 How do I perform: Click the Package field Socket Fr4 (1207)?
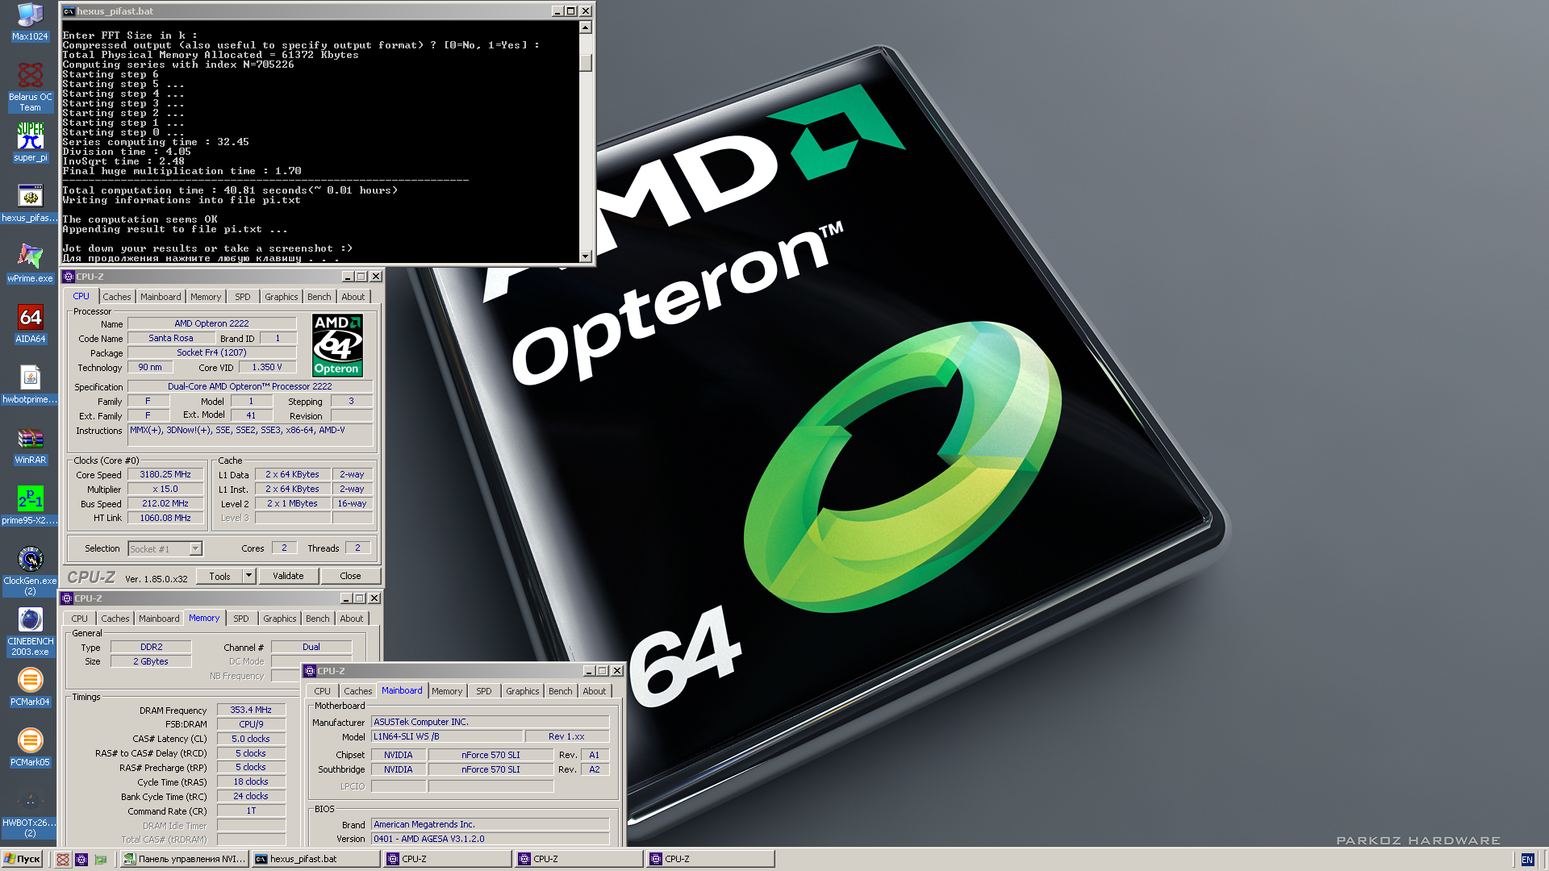(211, 352)
